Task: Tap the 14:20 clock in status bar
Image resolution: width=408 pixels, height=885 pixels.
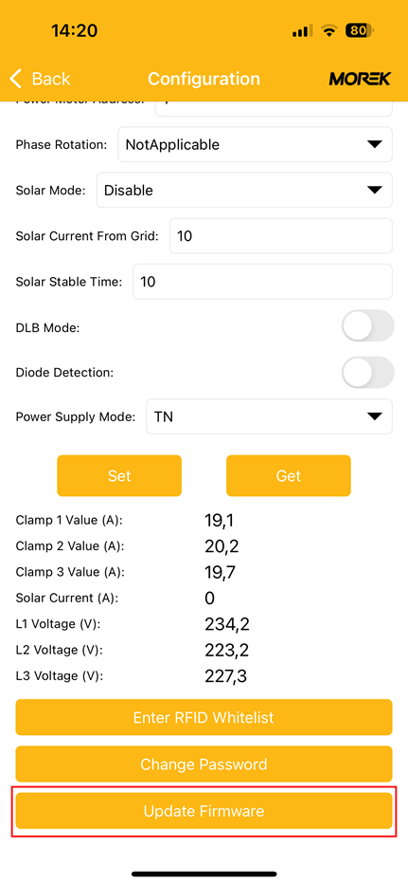Action: pyautogui.click(x=73, y=30)
